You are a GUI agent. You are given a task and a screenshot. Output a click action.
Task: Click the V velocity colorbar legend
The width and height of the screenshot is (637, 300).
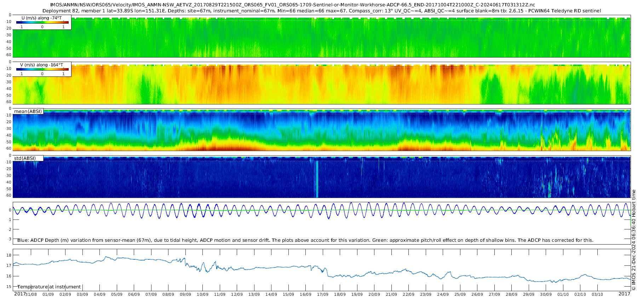pos(42,69)
